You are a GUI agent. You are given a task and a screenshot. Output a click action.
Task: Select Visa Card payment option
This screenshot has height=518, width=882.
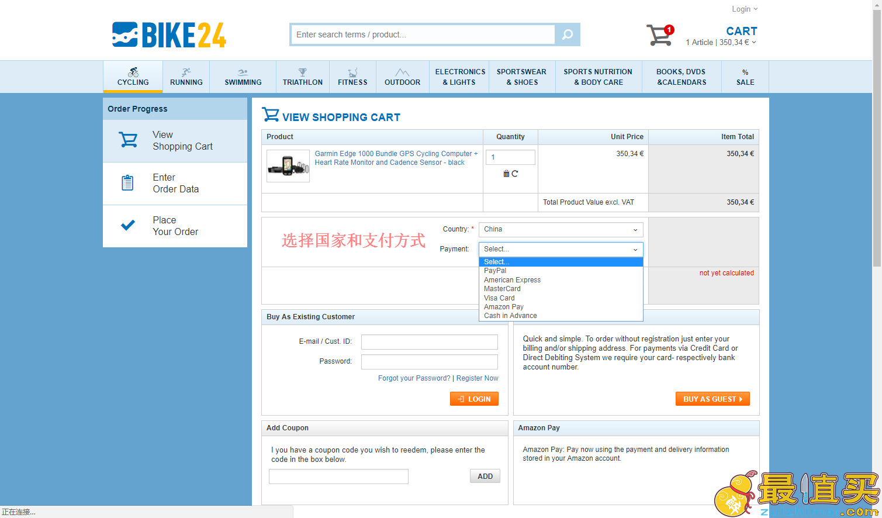coord(561,298)
